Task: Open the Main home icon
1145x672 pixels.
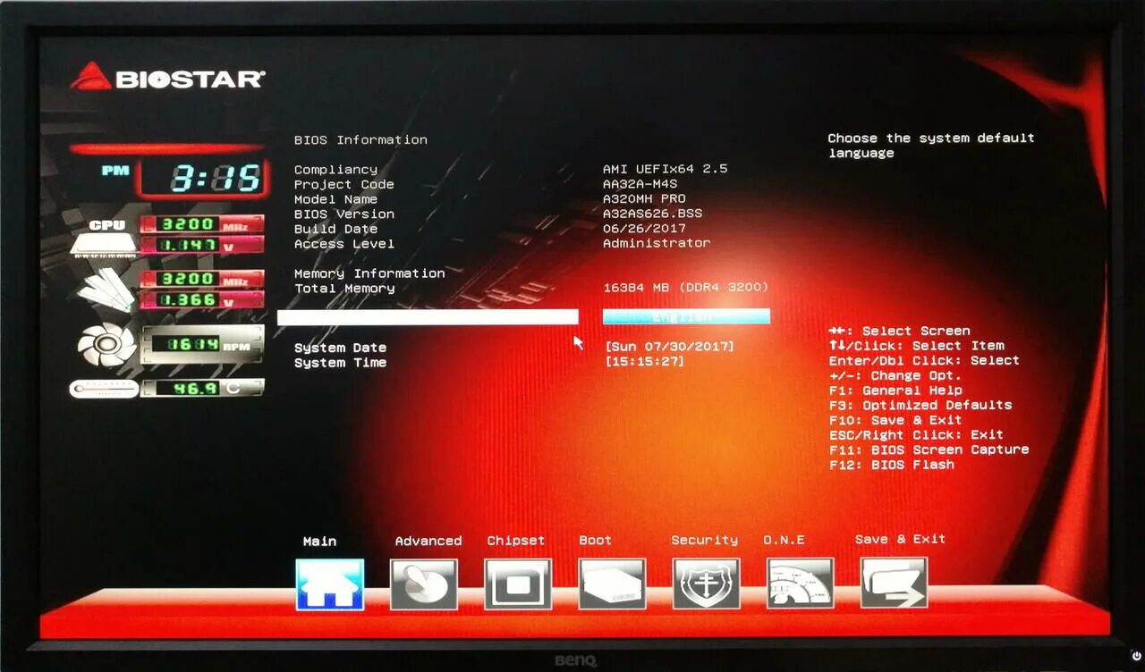Action: [330, 584]
